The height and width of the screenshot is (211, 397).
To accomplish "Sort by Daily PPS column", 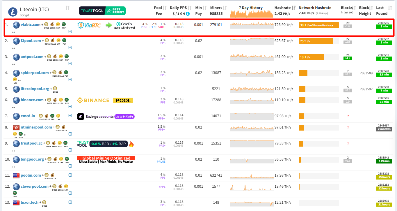I will [190, 8].
